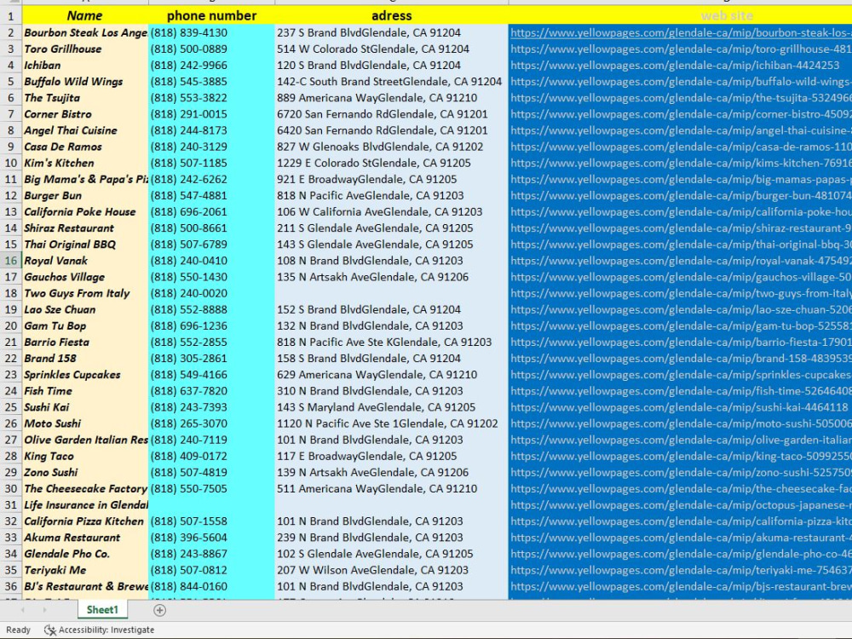Viewport: 852px width, 639px height.
Task: Select the Akuma Restaurant cell
Action: 84,538
